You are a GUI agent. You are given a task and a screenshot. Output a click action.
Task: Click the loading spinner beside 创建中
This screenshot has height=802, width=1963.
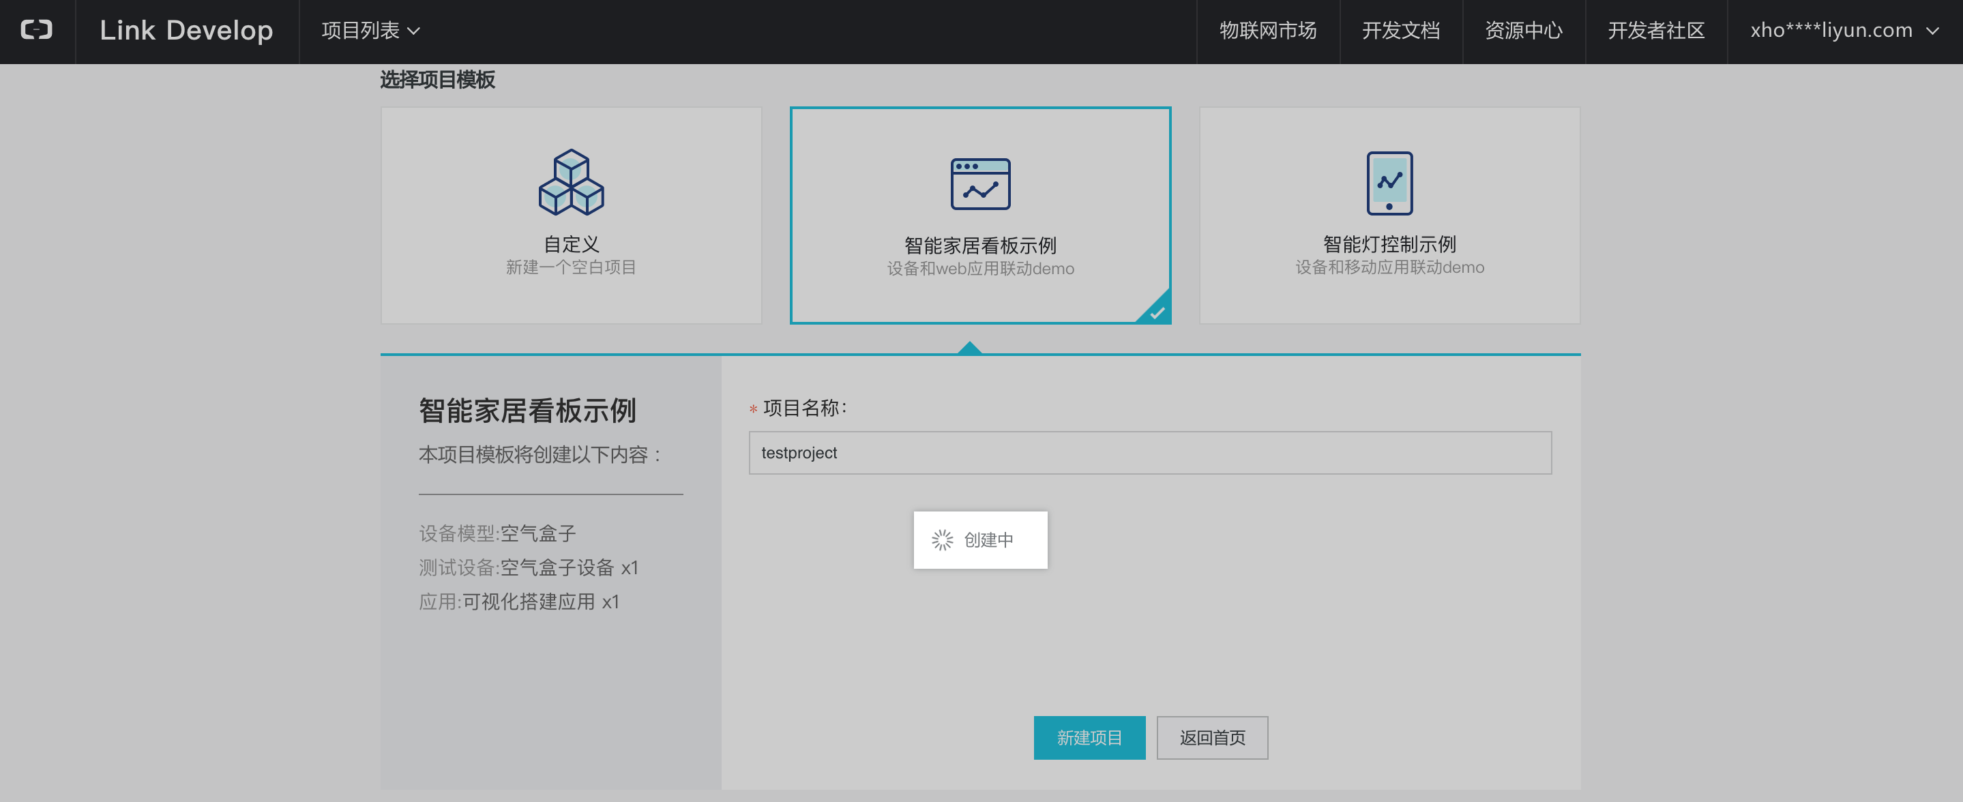coord(942,540)
